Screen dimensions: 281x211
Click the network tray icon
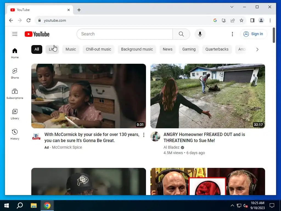pos(239,206)
